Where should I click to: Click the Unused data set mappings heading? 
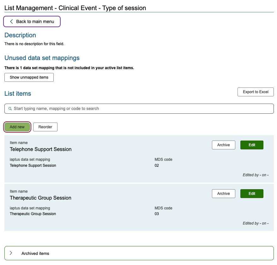coord(42,58)
